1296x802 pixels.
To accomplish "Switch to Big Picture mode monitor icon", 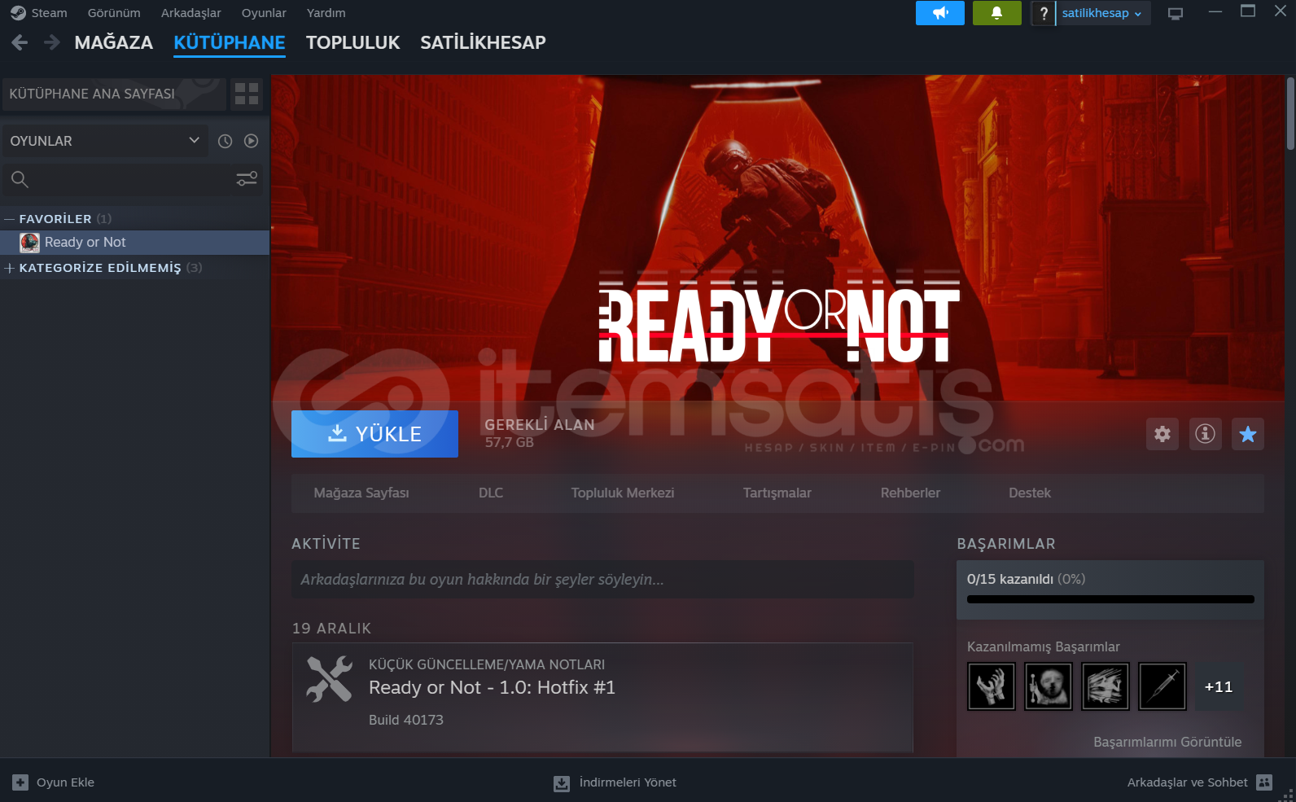I will pyautogui.click(x=1176, y=14).
